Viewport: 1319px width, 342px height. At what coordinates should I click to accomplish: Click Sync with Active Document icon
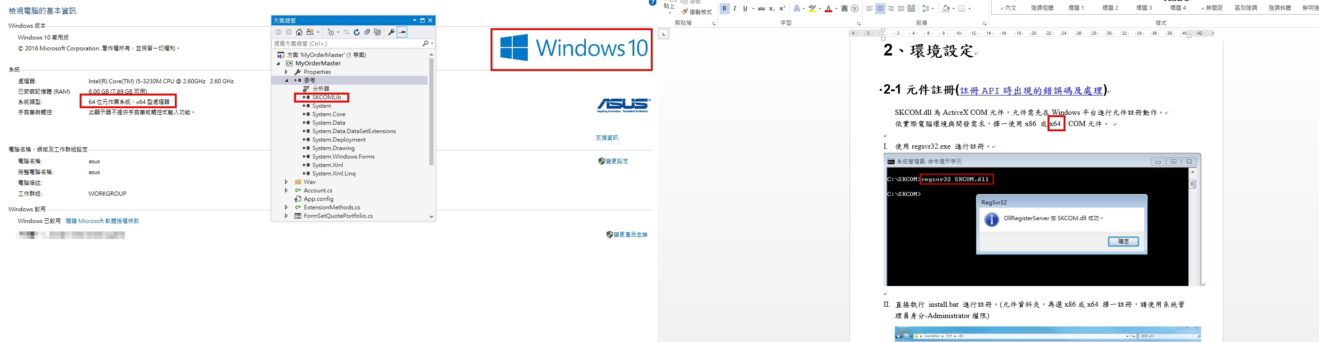[x=346, y=32]
